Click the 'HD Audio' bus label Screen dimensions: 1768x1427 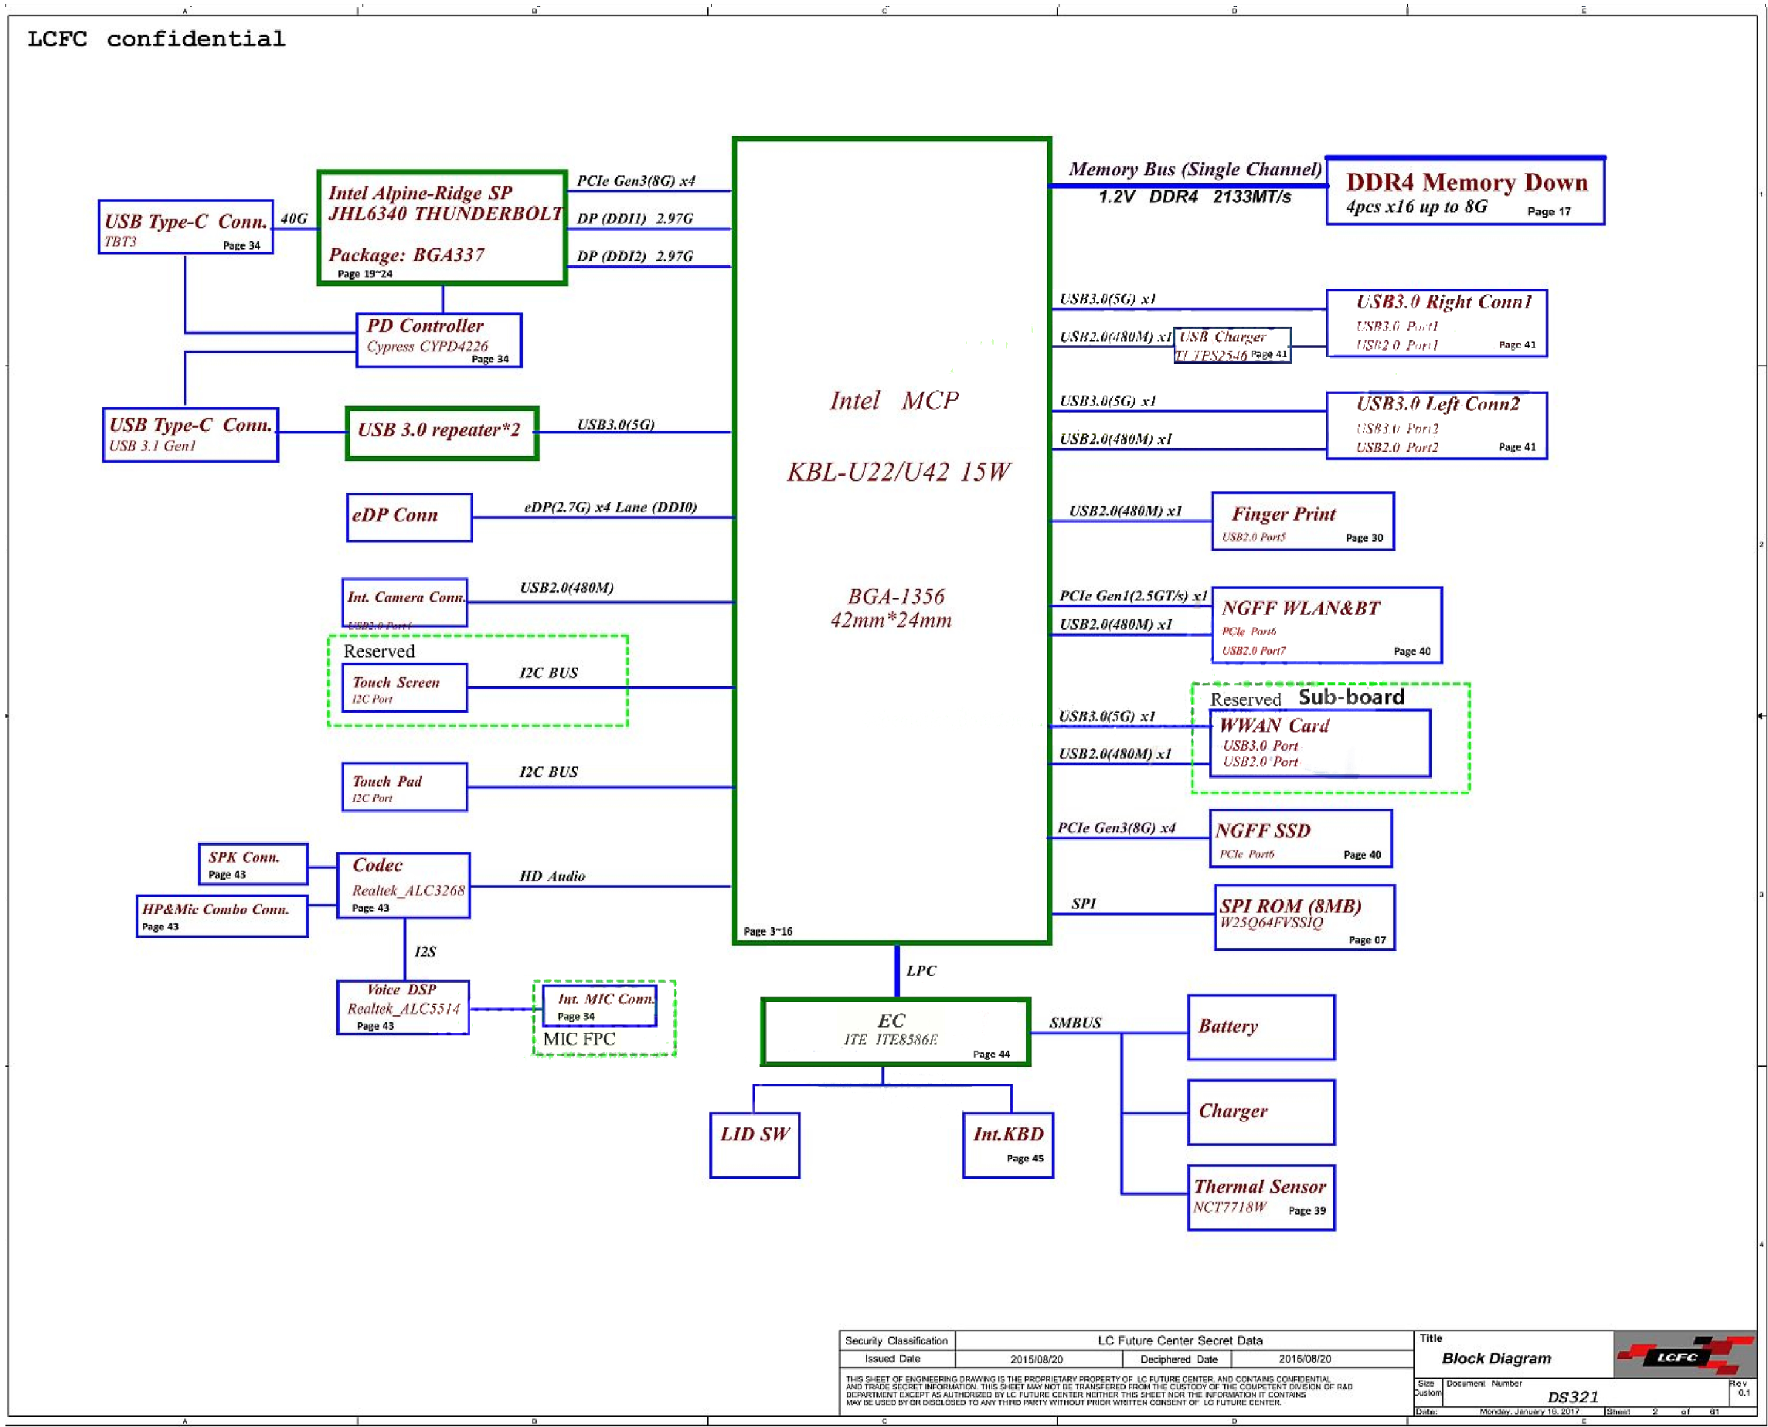[x=552, y=875]
